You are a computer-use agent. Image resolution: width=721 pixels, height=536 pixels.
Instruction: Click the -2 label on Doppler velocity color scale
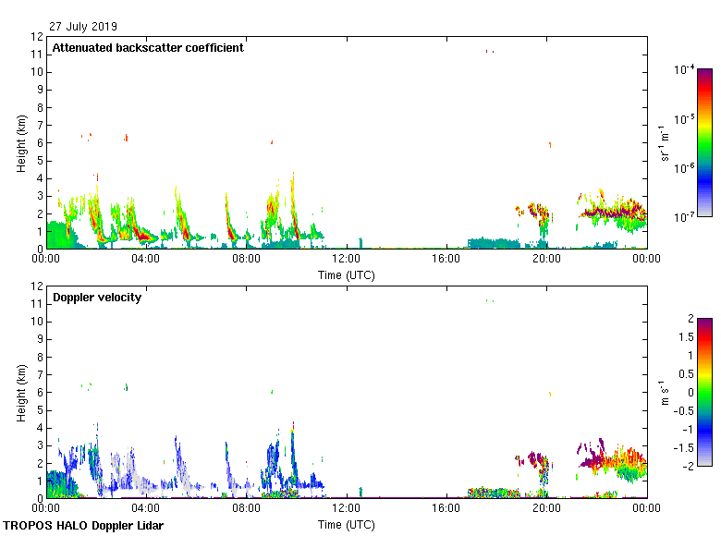click(x=688, y=466)
